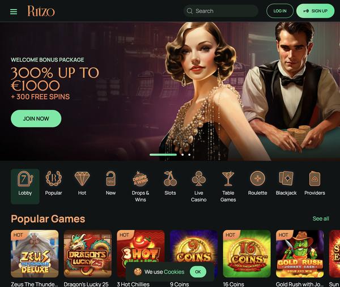Select the Popular category icon
Image resolution: width=340 pixels, height=287 pixels.
pos(54,178)
